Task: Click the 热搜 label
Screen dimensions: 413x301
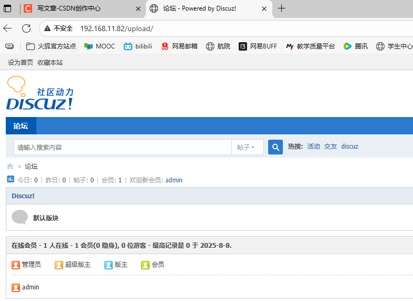Action: [x=295, y=147]
